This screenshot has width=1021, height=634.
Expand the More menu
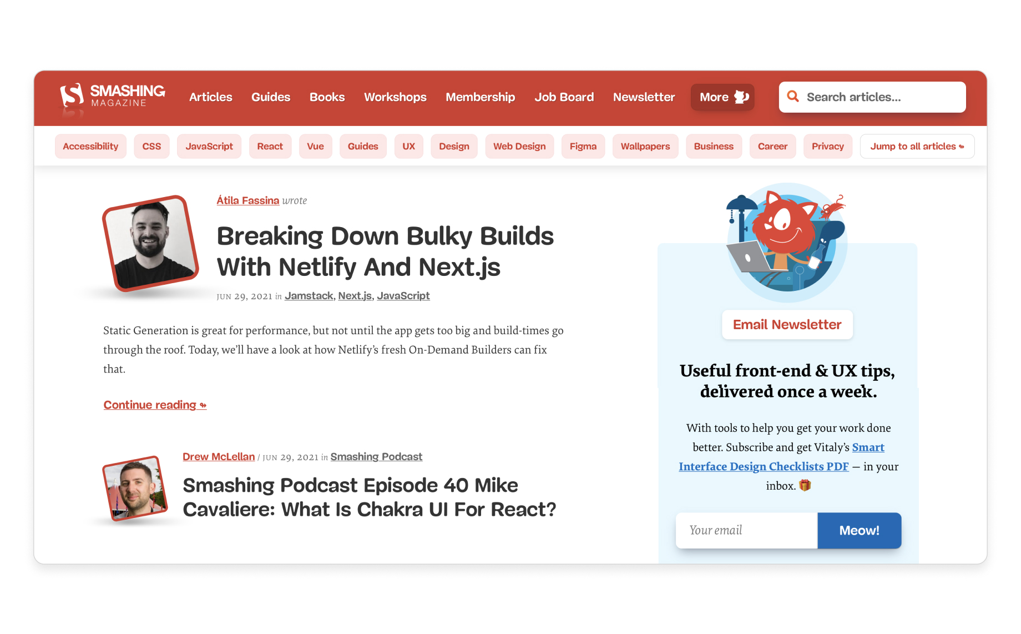pos(722,97)
